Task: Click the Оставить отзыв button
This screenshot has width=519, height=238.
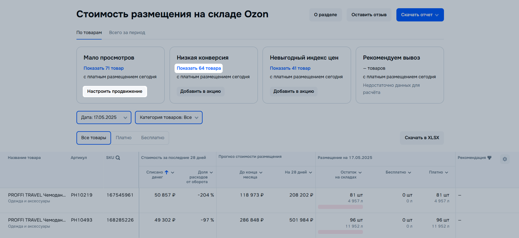Action: 369,15
